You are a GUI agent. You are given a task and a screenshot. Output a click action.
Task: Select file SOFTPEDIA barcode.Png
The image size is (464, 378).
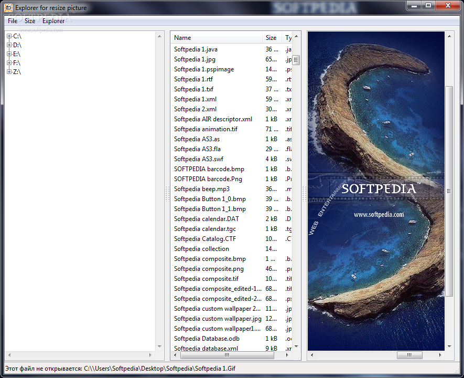pos(208,179)
